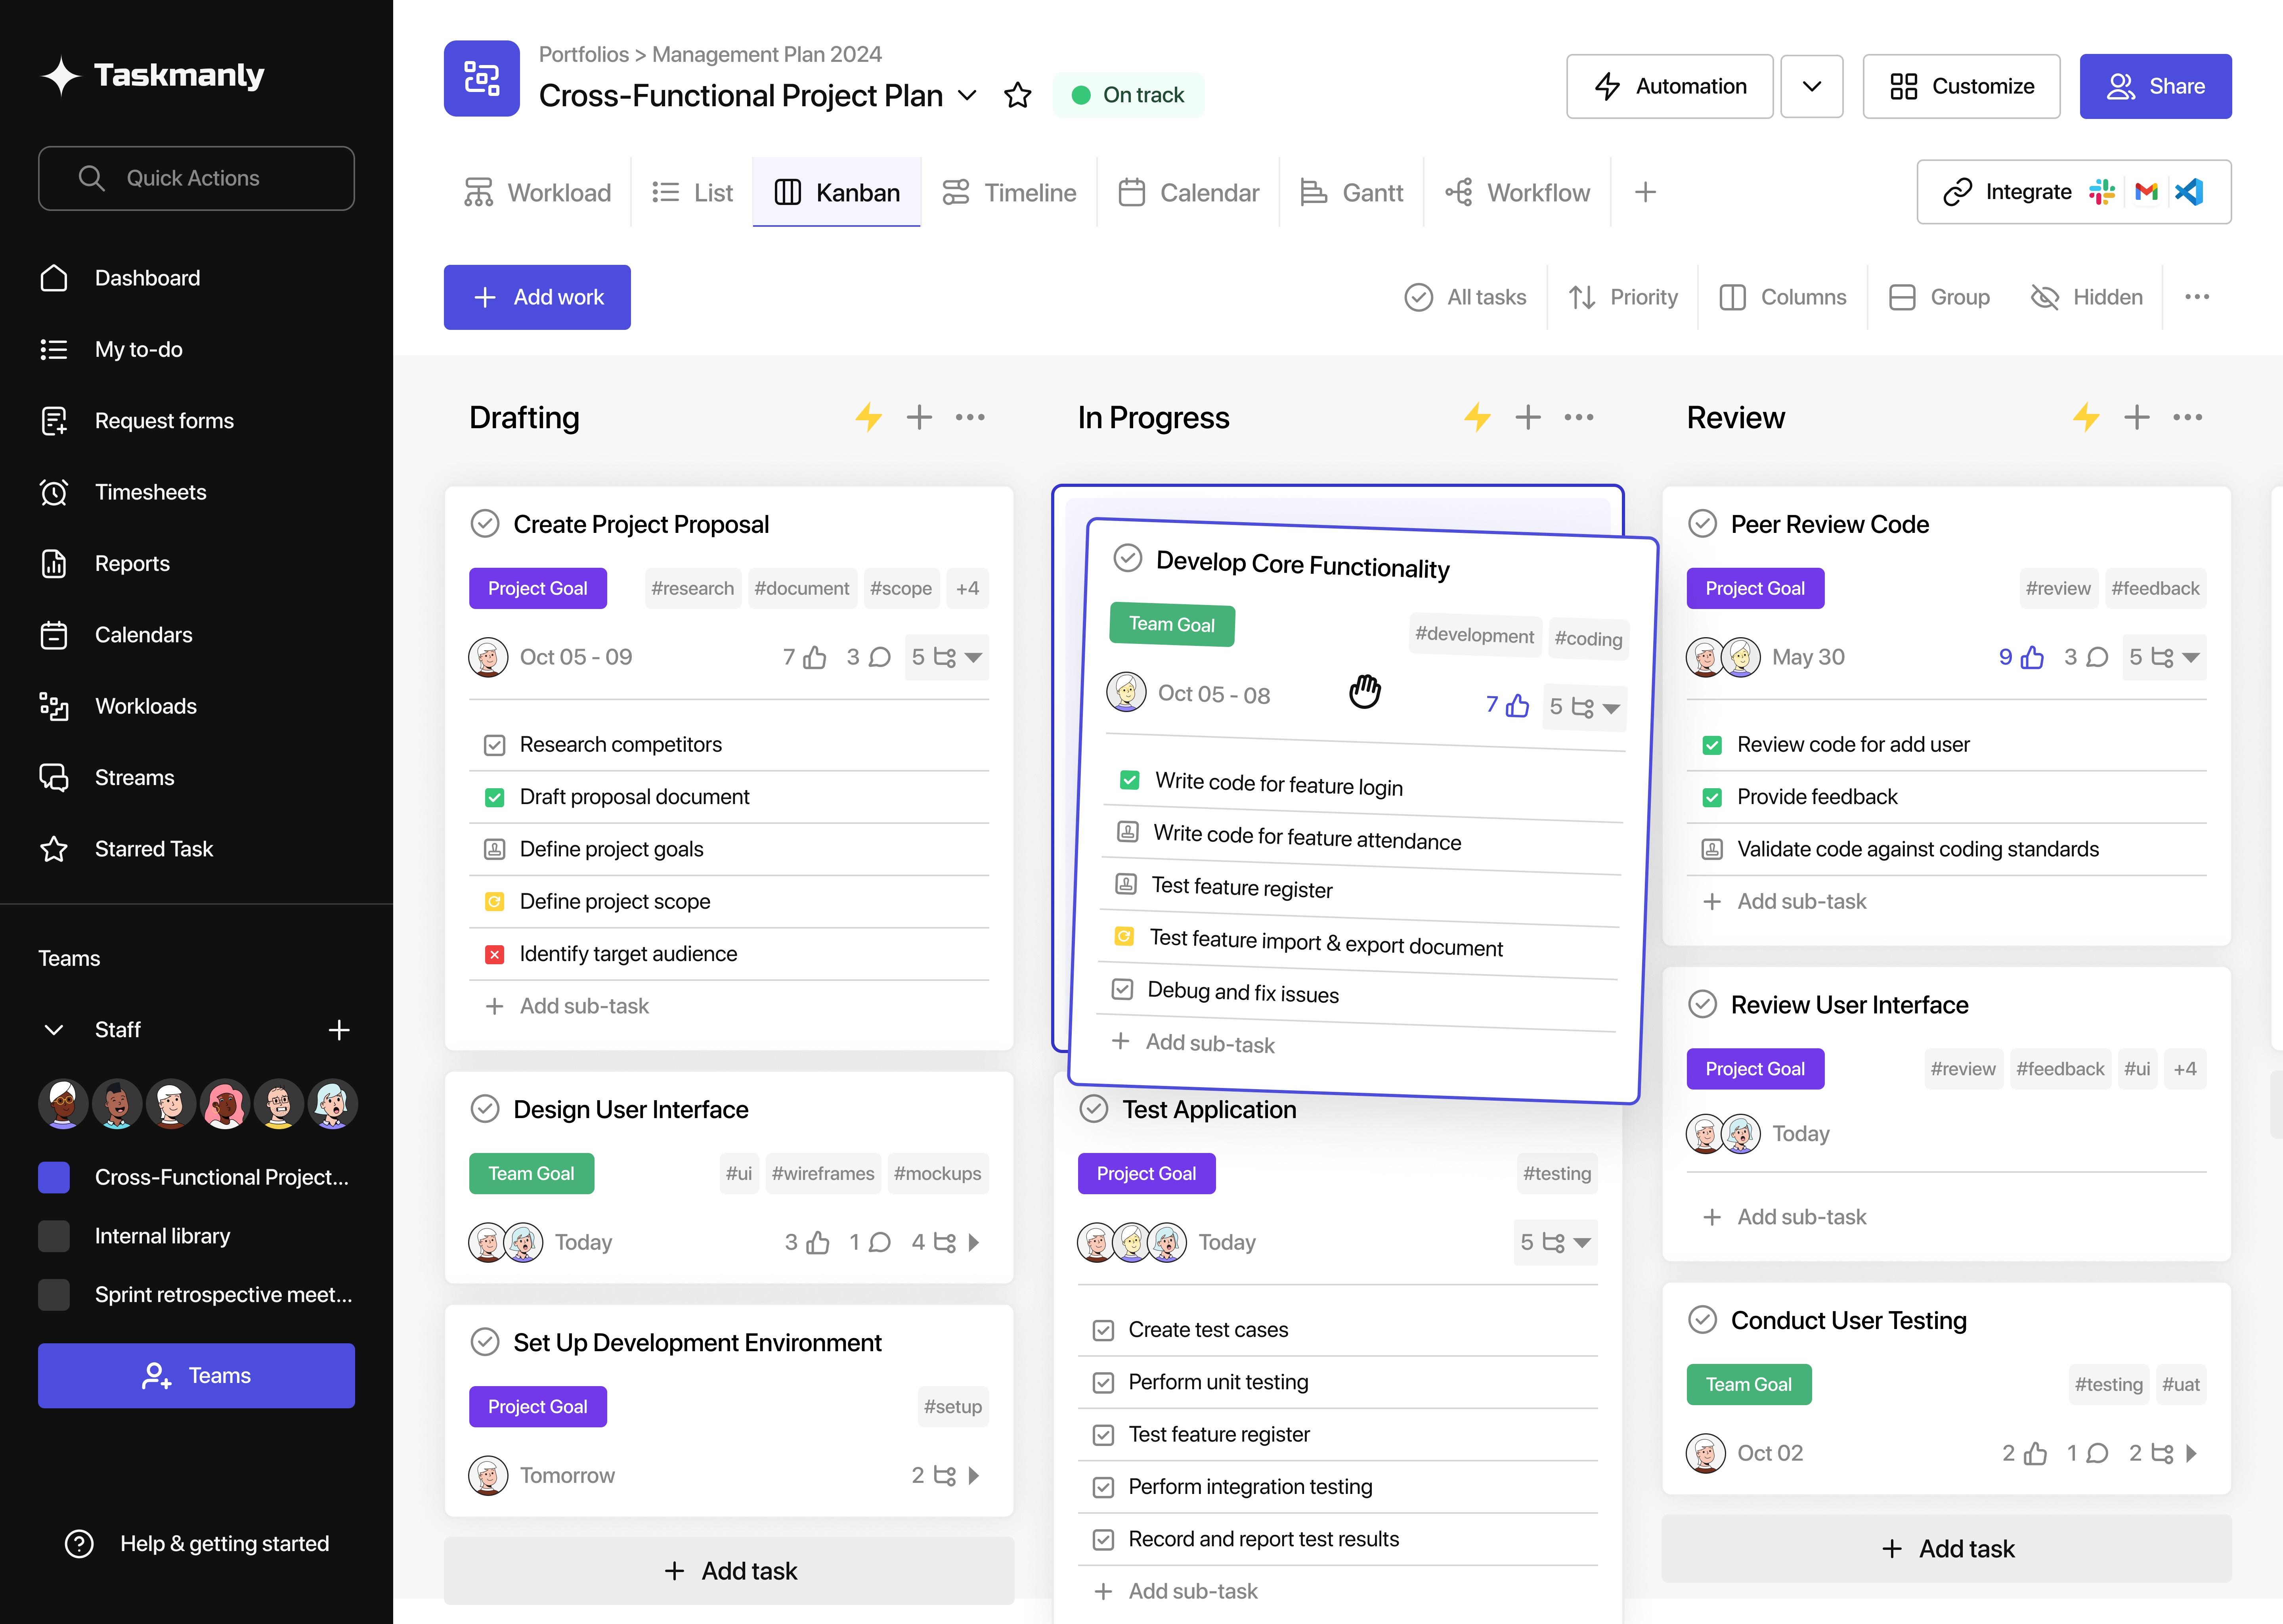Screen dimensions: 2283x1624
Task: Click the Hidden eye-slash icon
Action: click(x=2045, y=297)
